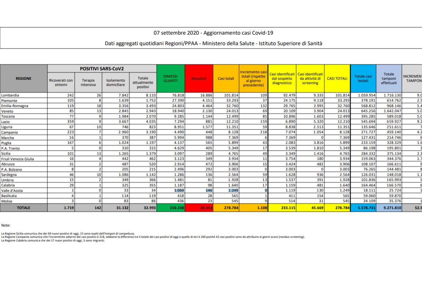Click the 'POSITIVI SARS-CoV2' group header

[x=102, y=68]
